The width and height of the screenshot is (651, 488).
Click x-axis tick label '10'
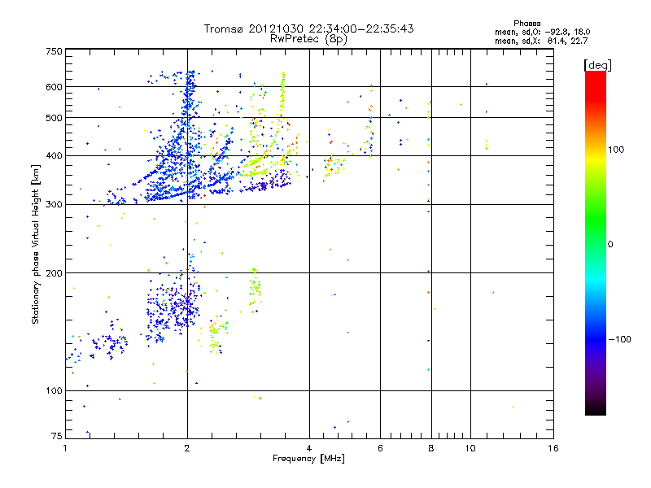pos(470,448)
